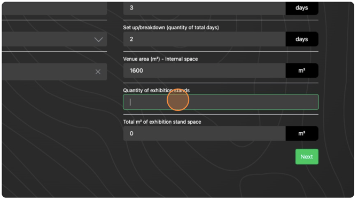This screenshot has width=358, height=200.
Task: Clear the left field with X icon
Action: point(98,72)
